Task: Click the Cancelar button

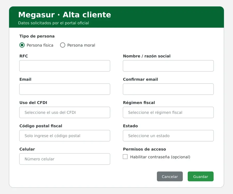Action: [x=170, y=176]
